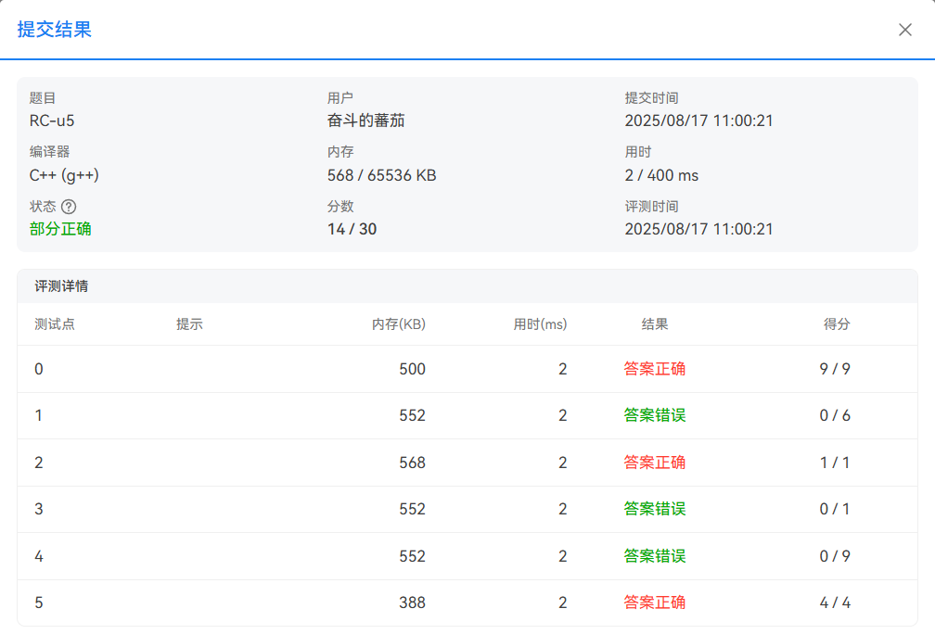
Task: Click the 内存(KB) column header
Action: pyautogui.click(x=398, y=324)
